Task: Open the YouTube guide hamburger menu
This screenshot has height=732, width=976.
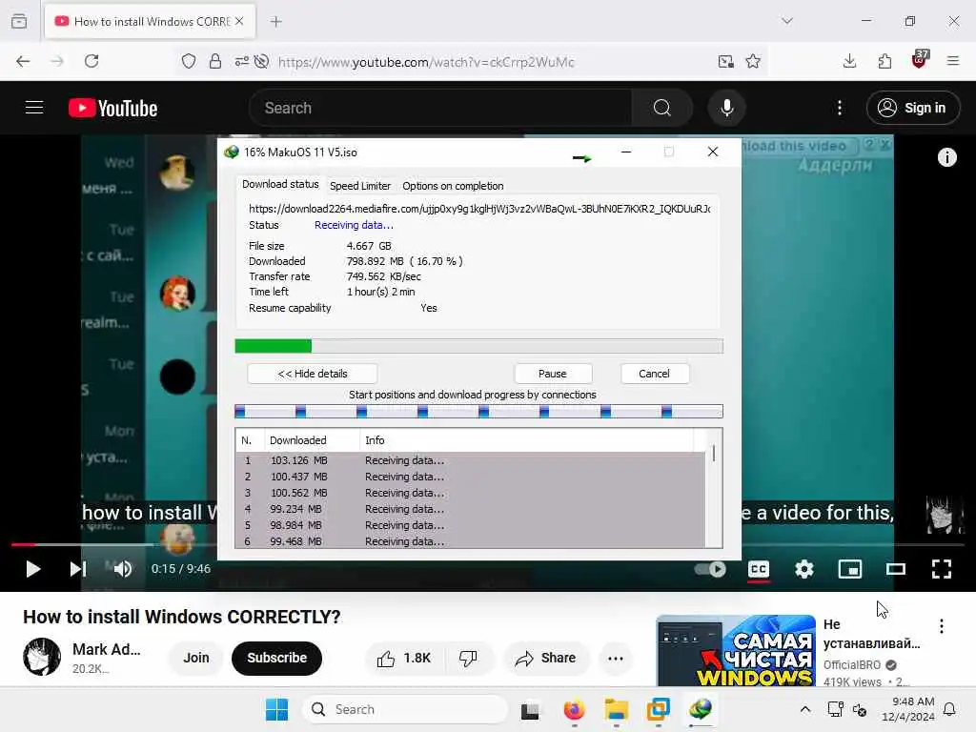Action: click(x=34, y=108)
